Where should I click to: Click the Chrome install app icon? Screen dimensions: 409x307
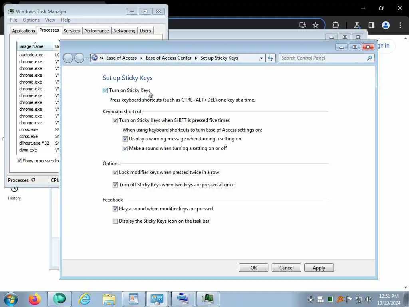303,25
